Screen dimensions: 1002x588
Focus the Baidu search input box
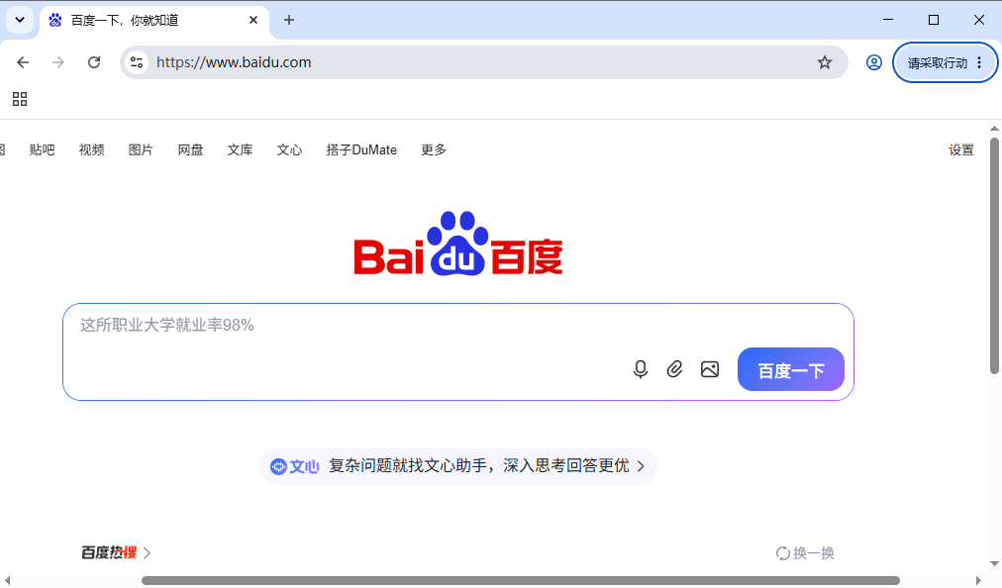(x=458, y=352)
